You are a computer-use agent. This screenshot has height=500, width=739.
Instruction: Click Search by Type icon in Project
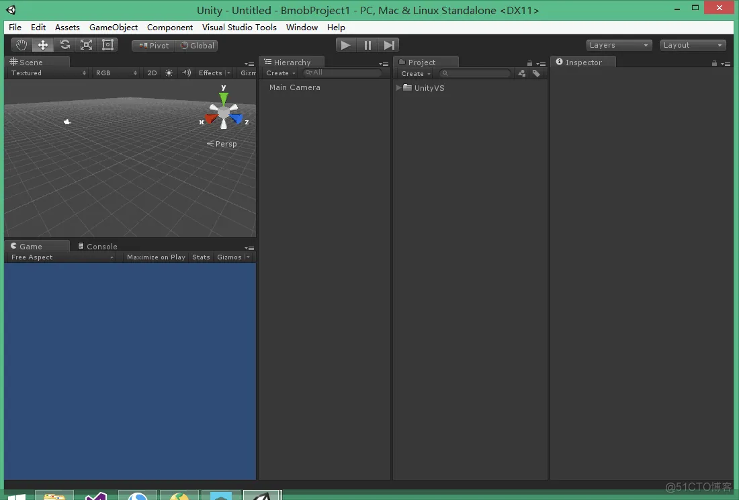522,73
